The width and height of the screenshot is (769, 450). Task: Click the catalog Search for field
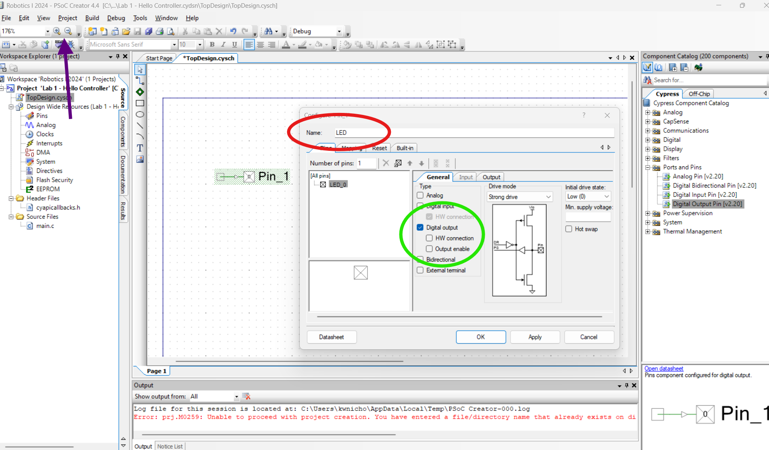(709, 80)
